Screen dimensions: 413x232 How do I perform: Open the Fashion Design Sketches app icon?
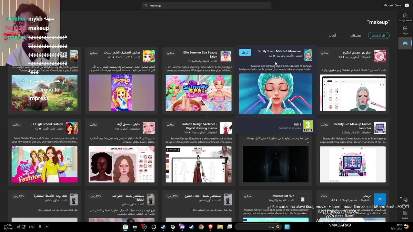point(226,128)
